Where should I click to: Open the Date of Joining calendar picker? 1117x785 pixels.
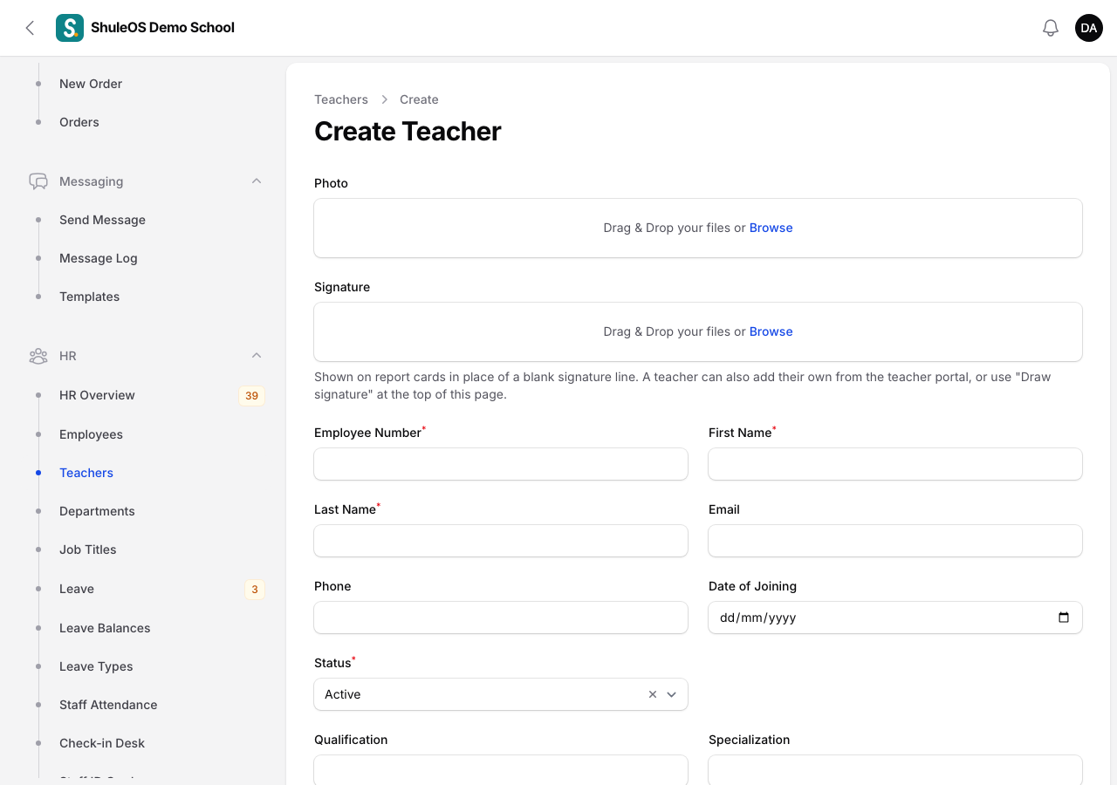(x=1064, y=618)
